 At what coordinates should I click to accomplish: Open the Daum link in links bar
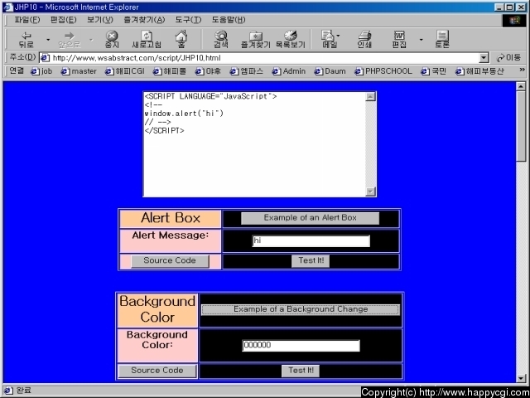[x=330, y=71]
